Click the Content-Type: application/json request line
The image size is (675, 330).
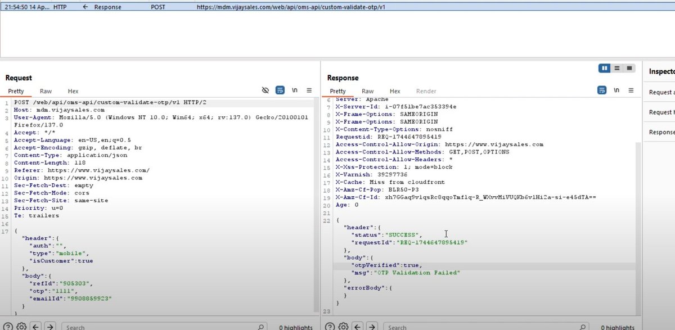pos(70,155)
